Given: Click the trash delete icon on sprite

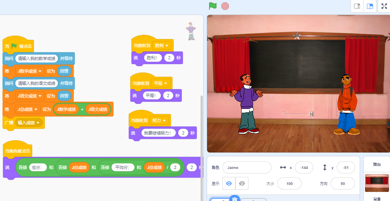Looking at the screenshot, I should pyautogui.click(x=235, y=199).
